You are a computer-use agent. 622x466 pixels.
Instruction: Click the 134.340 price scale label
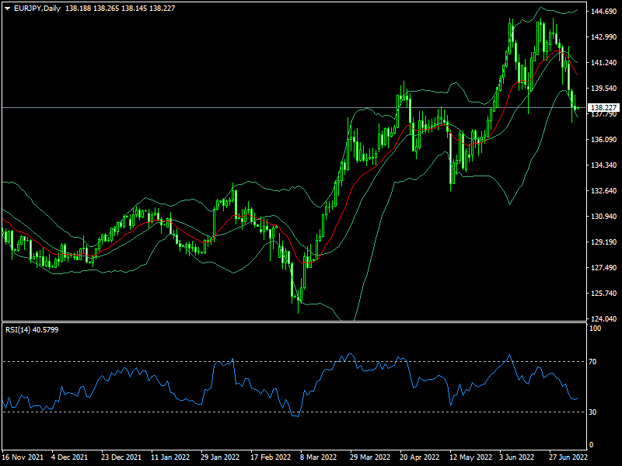[x=604, y=165]
